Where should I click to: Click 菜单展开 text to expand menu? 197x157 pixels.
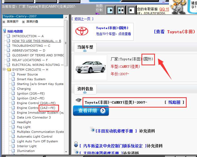(x=13, y=22)
